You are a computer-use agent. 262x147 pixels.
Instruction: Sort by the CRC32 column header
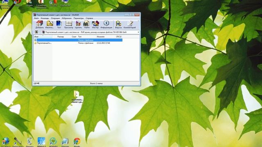tap(119, 36)
